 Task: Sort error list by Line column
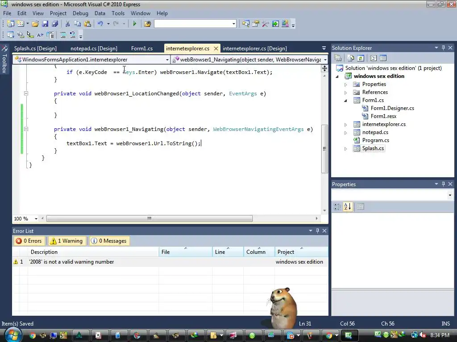pyautogui.click(x=228, y=252)
